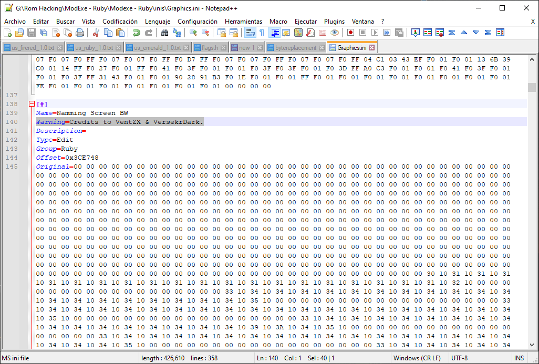Screen dimensions: 539x364
Task: Click the Cut scissors icon
Action: [96, 33]
